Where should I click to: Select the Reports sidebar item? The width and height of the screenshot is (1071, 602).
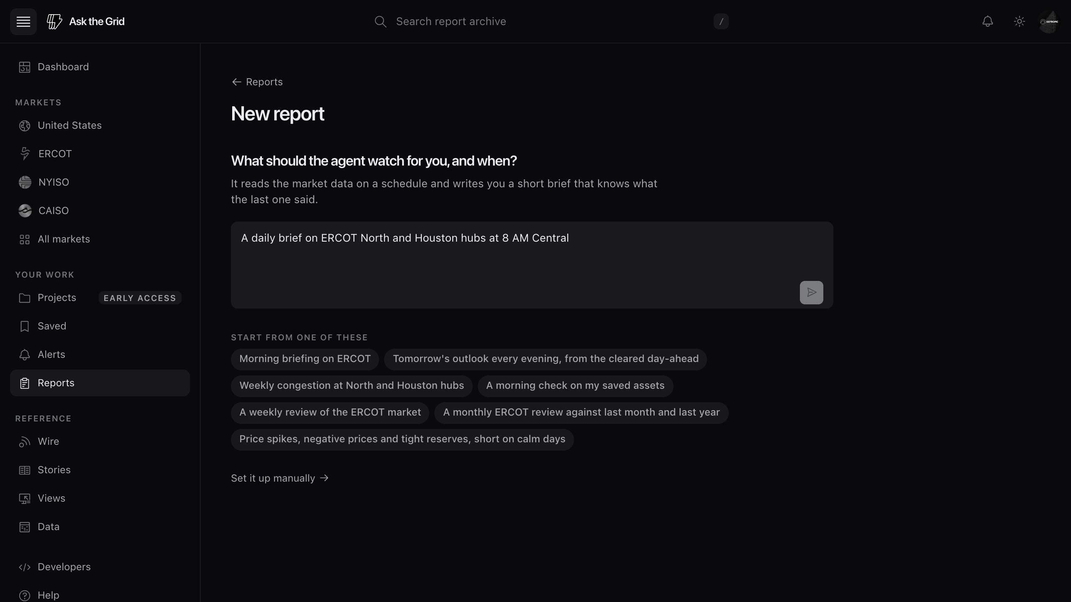pos(100,383)
